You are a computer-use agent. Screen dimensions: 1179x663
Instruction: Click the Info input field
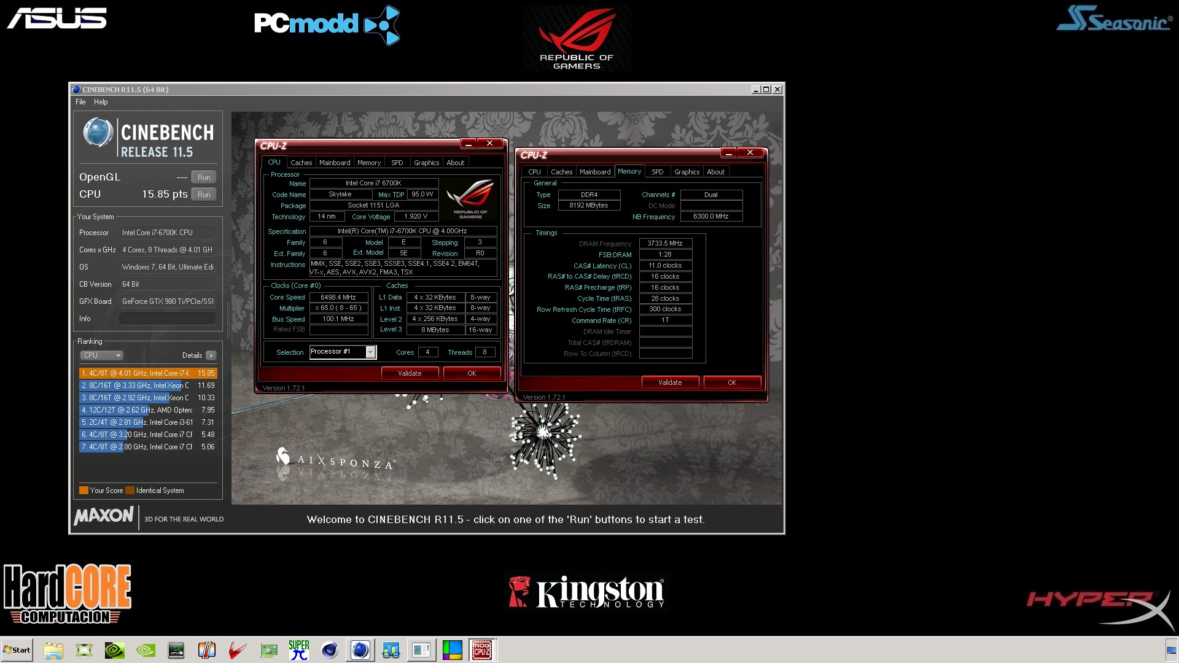pyautogui.click(x=168, y=319)
